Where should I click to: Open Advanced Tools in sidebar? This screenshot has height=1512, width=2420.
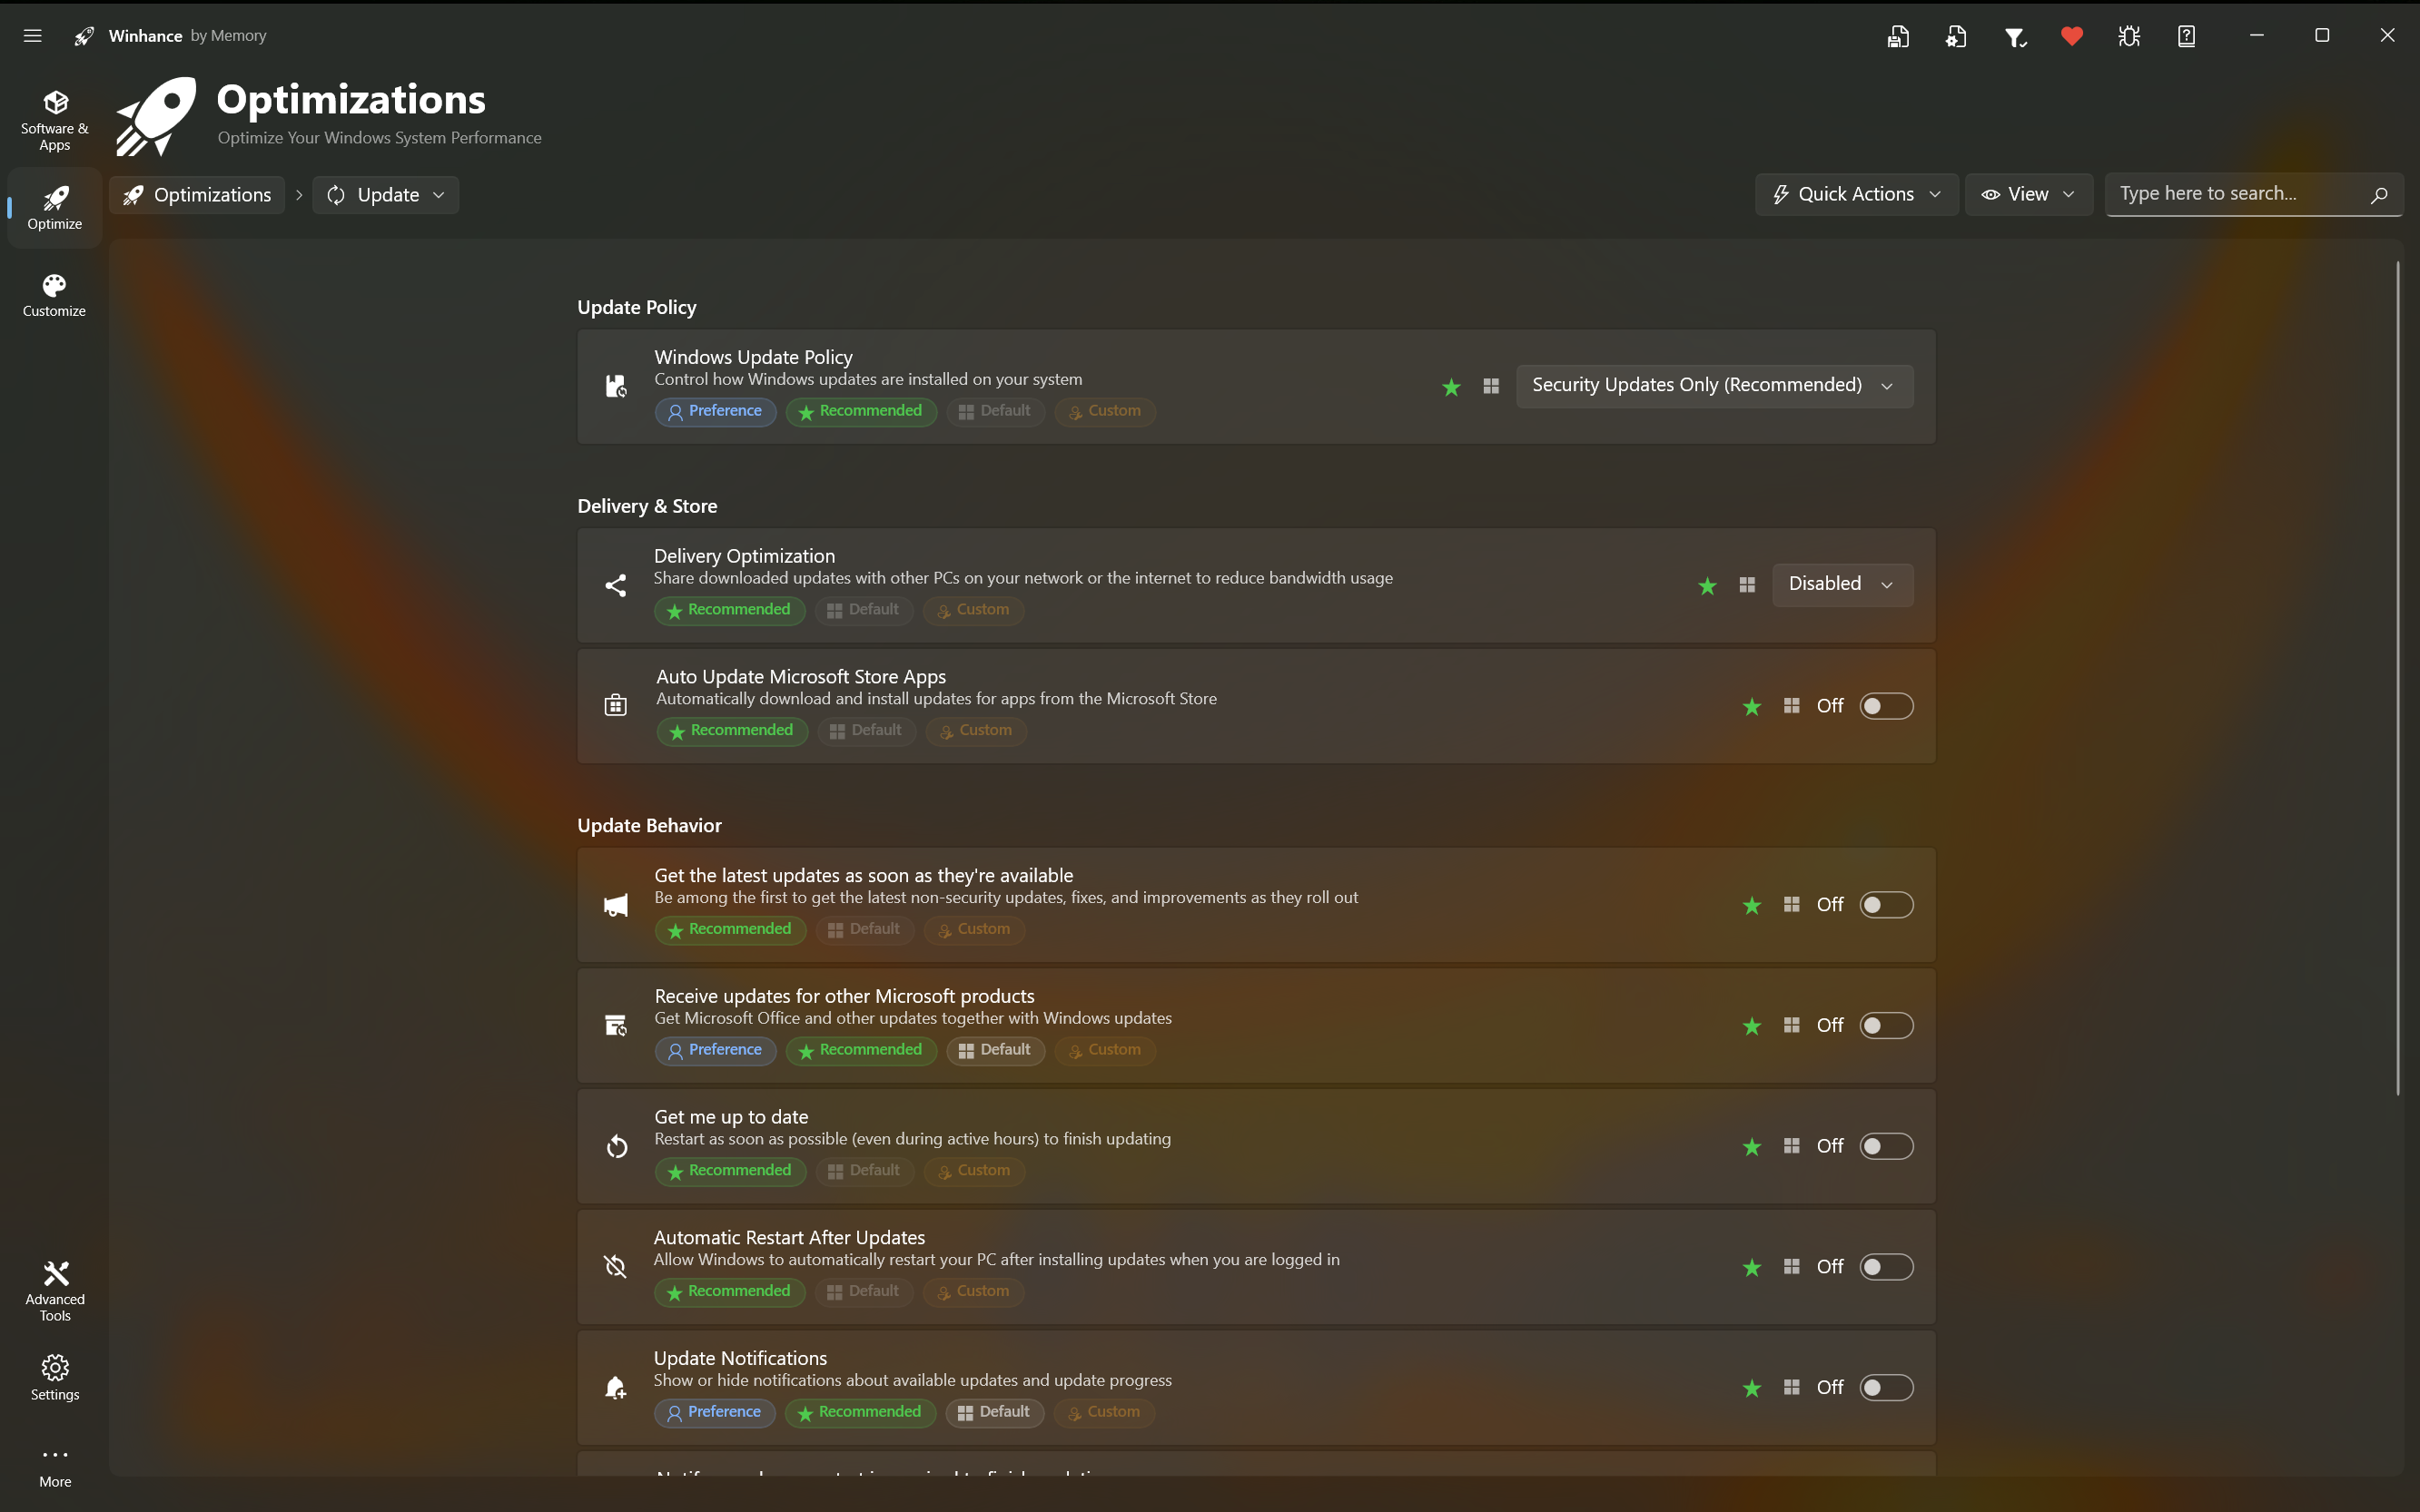click(55, 1290)
